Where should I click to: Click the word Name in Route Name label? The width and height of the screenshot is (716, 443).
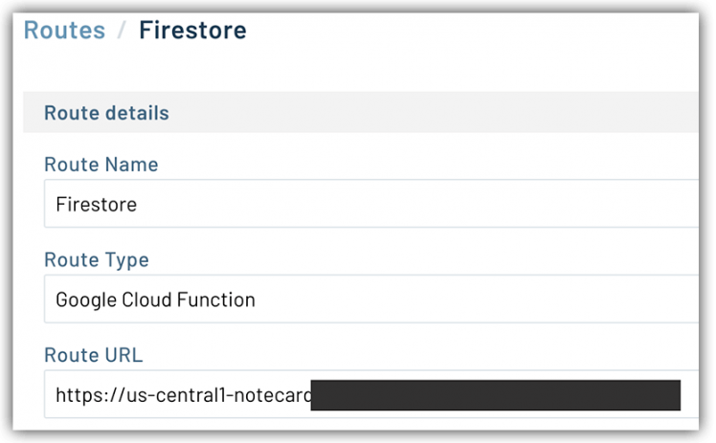coord(133,165)
